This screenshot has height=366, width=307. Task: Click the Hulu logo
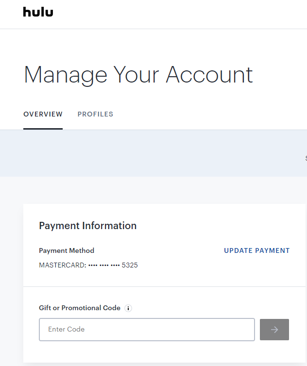(38, 12)
